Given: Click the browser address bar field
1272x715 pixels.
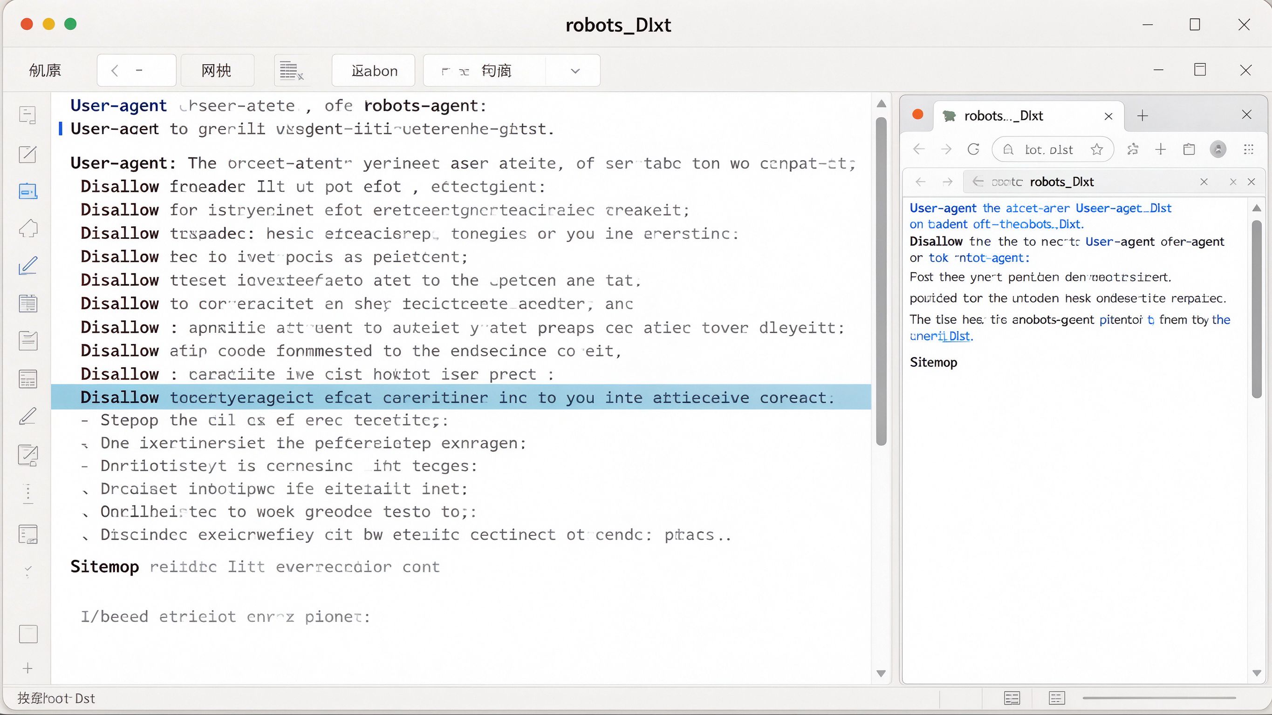Looking at the screenshot, I should click(1052, 149).
